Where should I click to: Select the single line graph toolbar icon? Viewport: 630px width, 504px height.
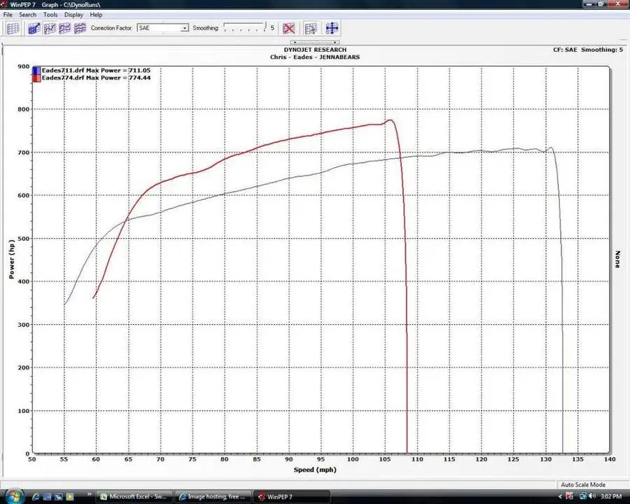click(50, 28)
